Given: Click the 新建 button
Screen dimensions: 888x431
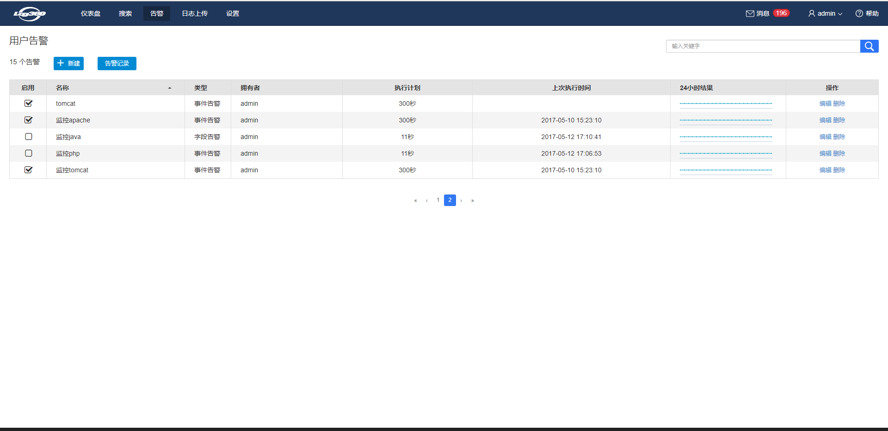Looking at the screenshot, I should [x=68, y=63].
